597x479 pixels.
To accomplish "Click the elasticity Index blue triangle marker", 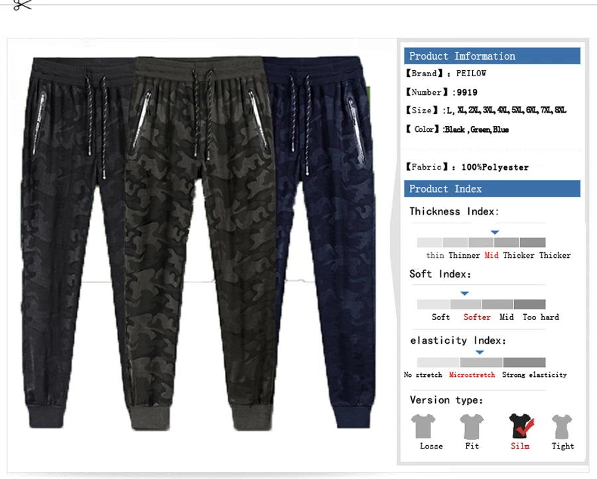I will [x=480, y=352].
